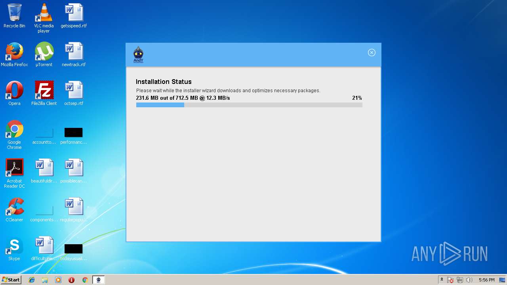Select the regularpopu... document icon
507x285 pixels.
(74, 210)
